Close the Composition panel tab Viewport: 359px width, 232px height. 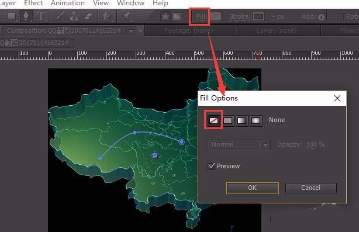coord(140,30)
